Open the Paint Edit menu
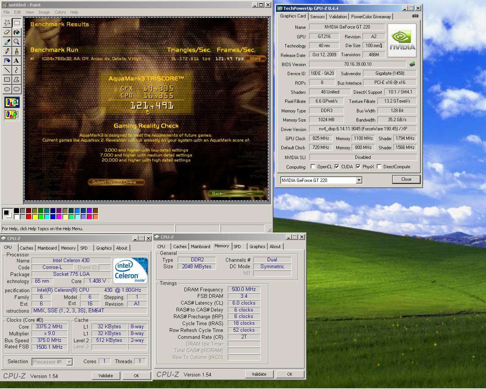Viewport: 486px width, 389px height. coord(17,12)
